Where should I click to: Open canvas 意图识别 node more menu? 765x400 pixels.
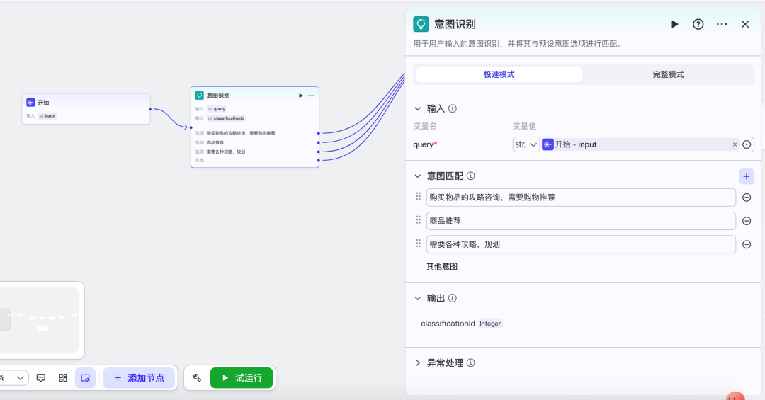(x=311, y=96)
